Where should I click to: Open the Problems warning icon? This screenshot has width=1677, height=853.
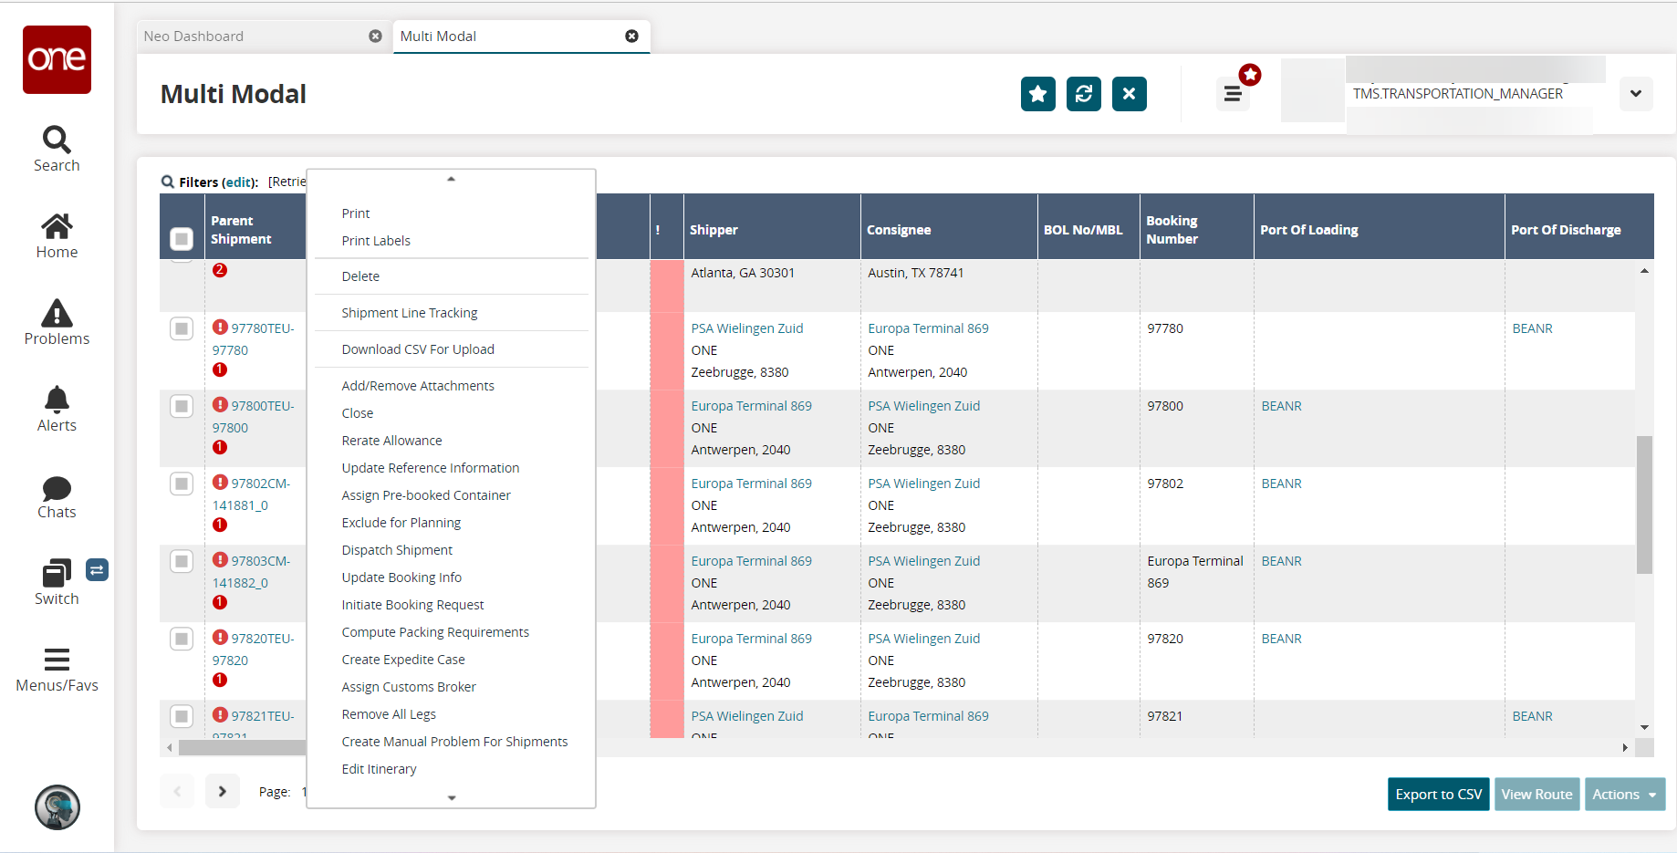tap(57, 314)
